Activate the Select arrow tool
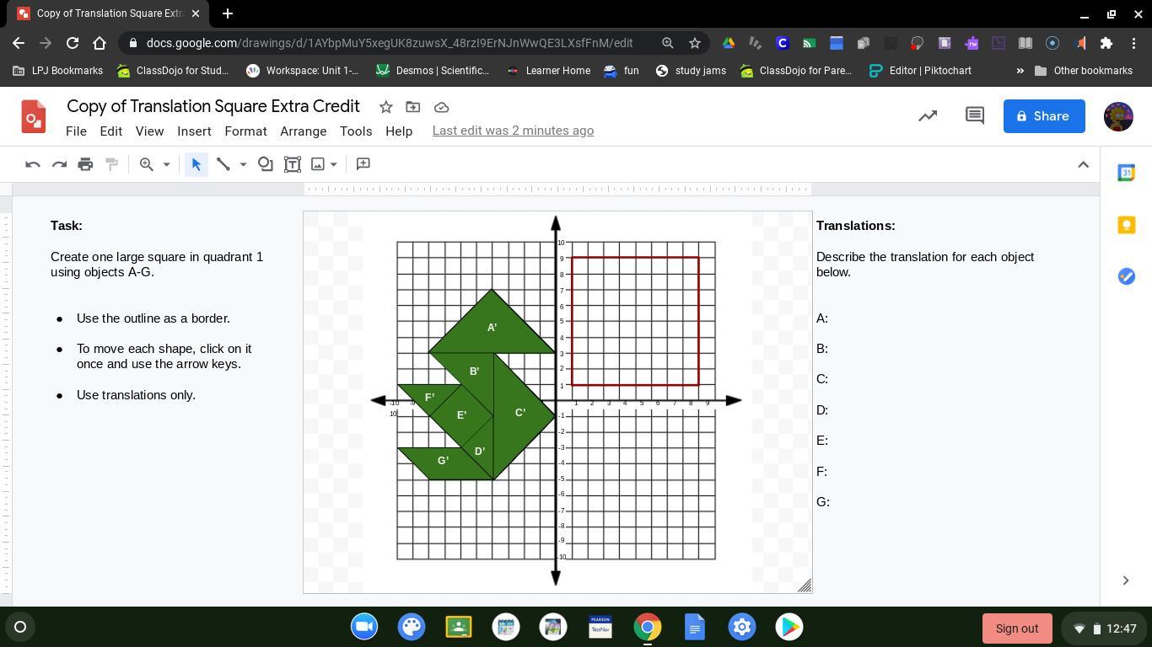1152x647 pixels. 196,164
